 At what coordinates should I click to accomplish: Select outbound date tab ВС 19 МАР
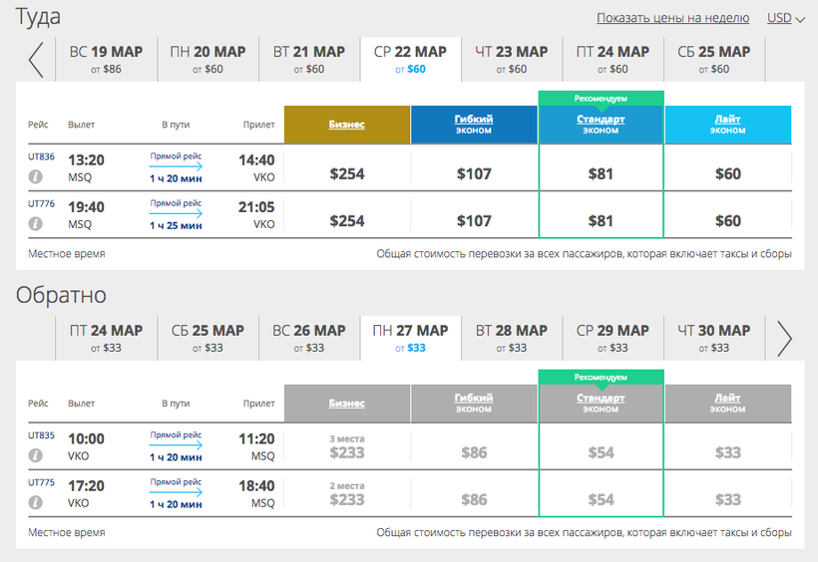click(106, 60)
